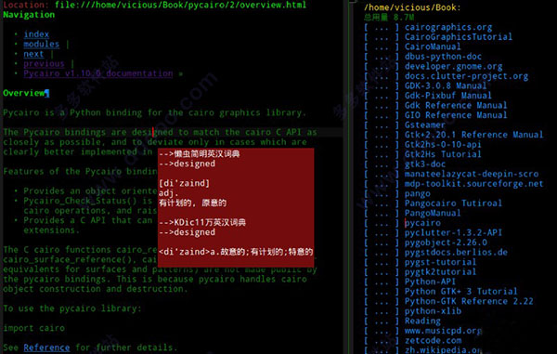Follow the previous page link
557x354 pixels.
[x=44, y=63]
